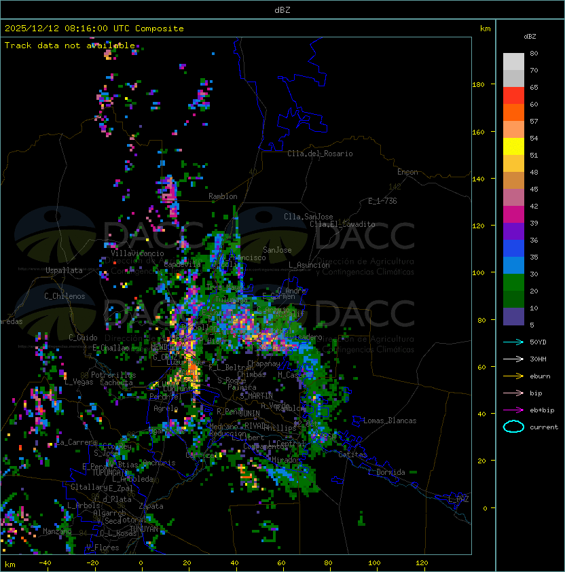Image resolution: width=565 pixels, height=572 pixels.
Task: Click the 'Encon' map label
Action: 407,172
